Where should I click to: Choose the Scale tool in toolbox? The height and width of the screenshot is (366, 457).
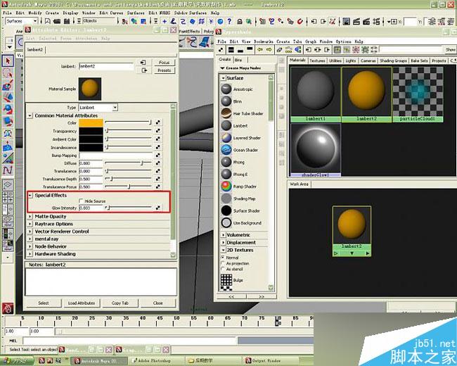coord(8,122)
